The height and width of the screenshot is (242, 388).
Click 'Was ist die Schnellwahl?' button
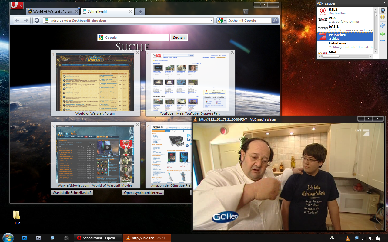pos(72,193)
